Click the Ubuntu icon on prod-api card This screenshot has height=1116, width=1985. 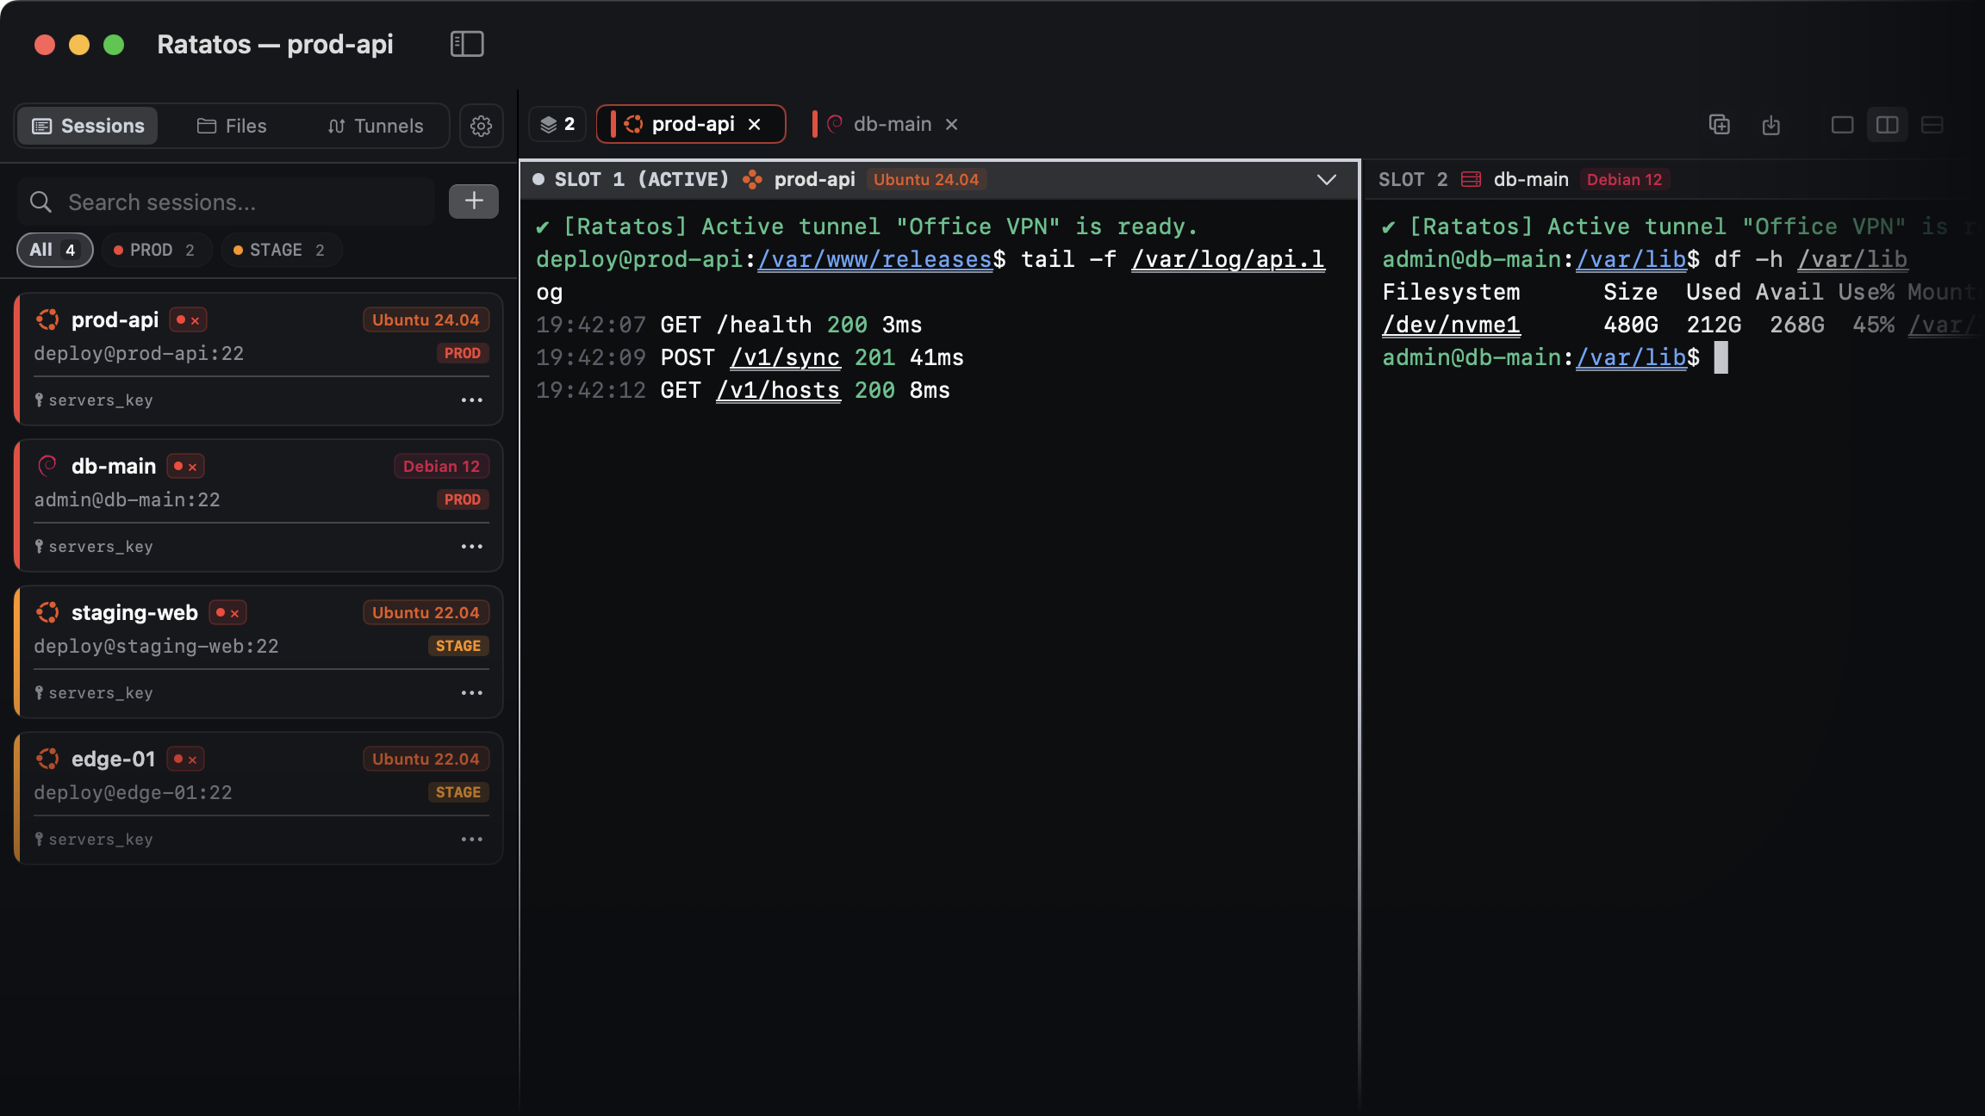[x=47, y=319]
